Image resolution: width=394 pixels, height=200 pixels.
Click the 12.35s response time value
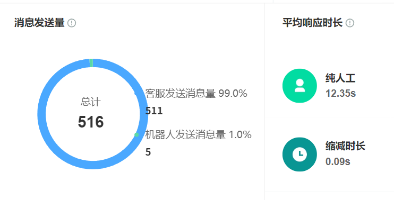click(340, 93)
